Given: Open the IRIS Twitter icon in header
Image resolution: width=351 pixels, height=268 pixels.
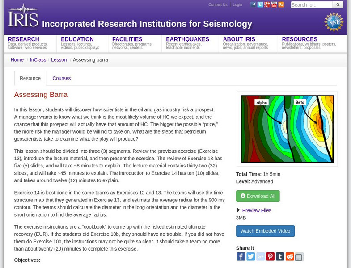Looking at the screenshot, I should pos(260,4).
